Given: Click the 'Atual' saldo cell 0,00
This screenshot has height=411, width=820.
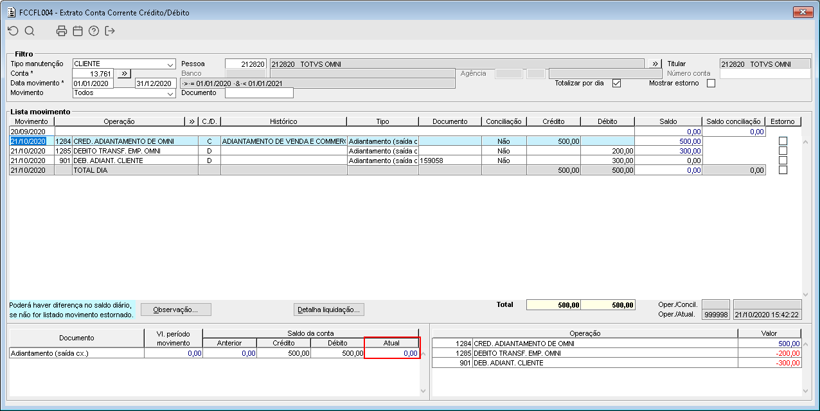Looking at the screenshot, I should click(x=391, y=353).
